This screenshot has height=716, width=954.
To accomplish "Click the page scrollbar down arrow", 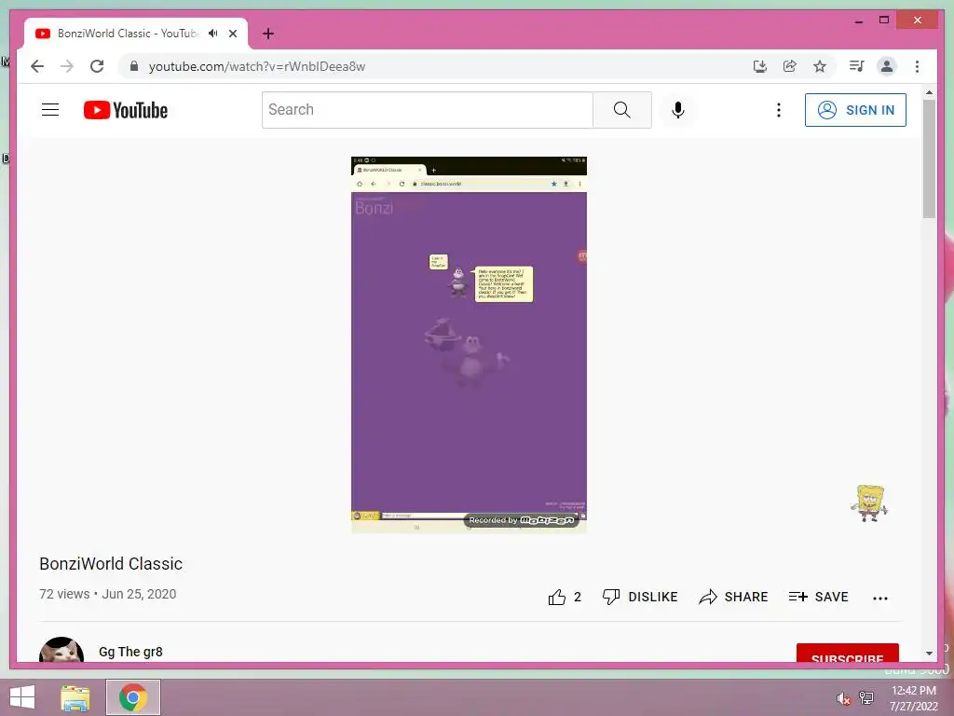I will [x=929, y=654].
